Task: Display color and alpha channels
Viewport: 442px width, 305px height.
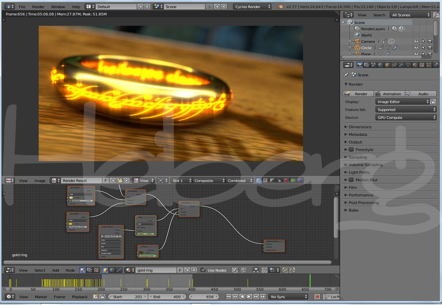Action: pos(258,180)
